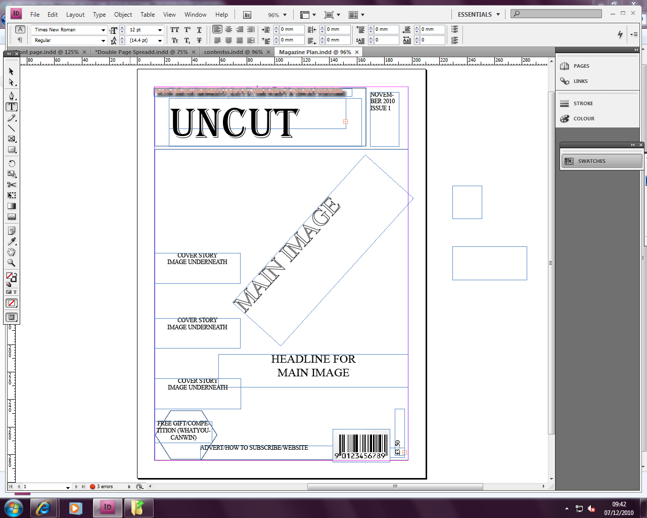647x518 pixels.
Task: Select the Type tool
Action: coord(11,106)
